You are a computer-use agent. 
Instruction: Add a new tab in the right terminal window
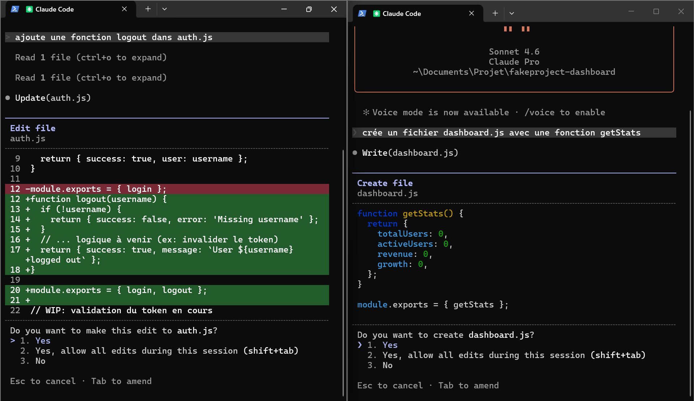click(x=495, y=13)
